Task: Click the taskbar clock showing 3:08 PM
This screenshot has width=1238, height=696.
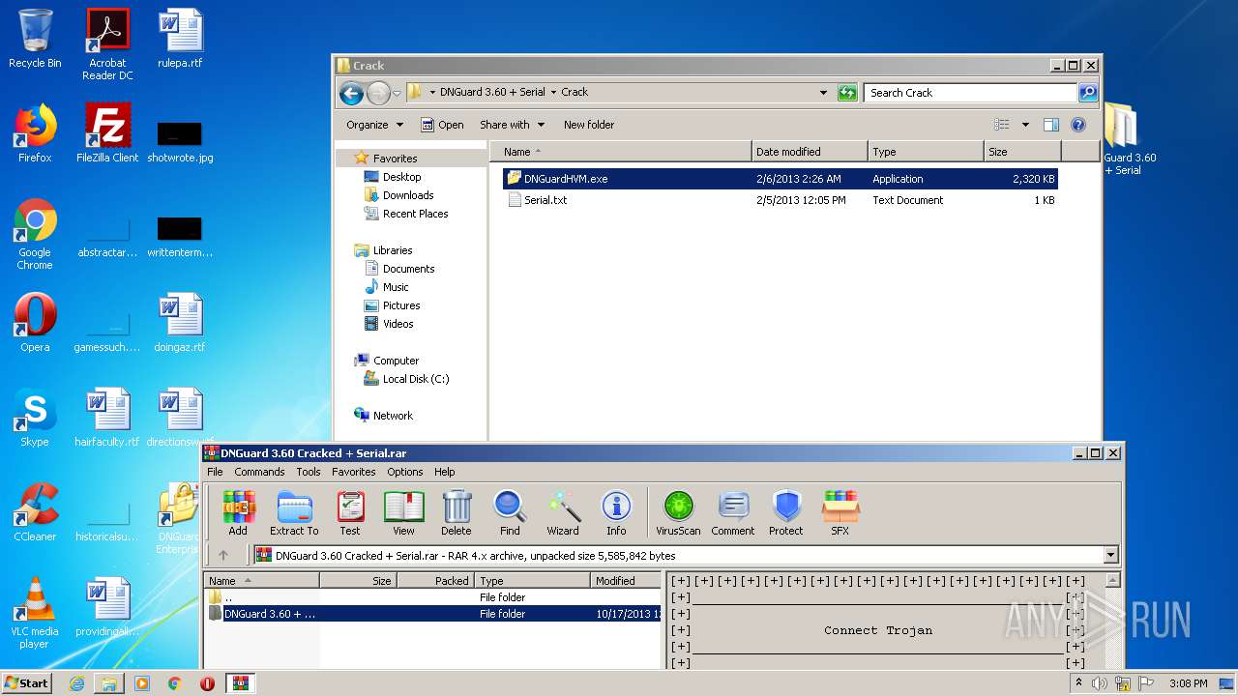Action: tap(1188, 683)
